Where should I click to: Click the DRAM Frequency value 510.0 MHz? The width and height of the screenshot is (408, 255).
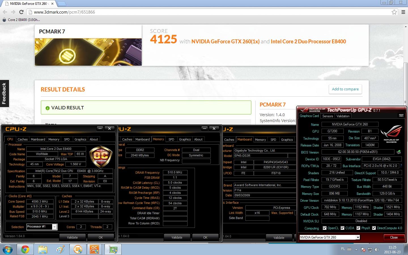[x=175, y=172]
